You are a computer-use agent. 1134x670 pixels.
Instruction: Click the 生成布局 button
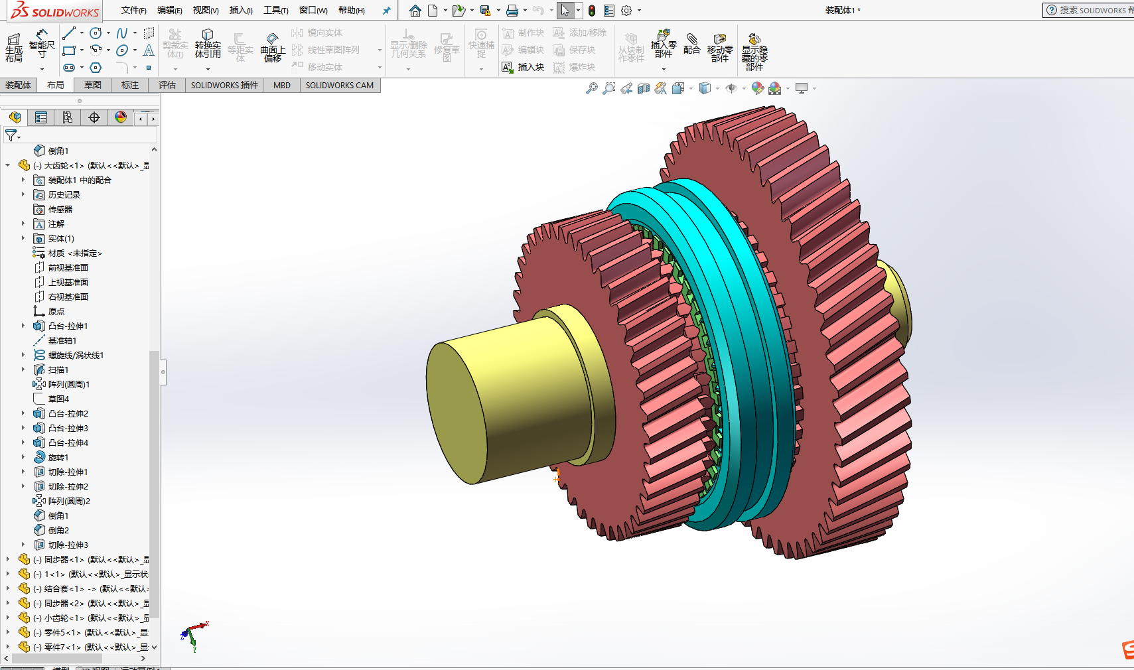pos(14,47)
